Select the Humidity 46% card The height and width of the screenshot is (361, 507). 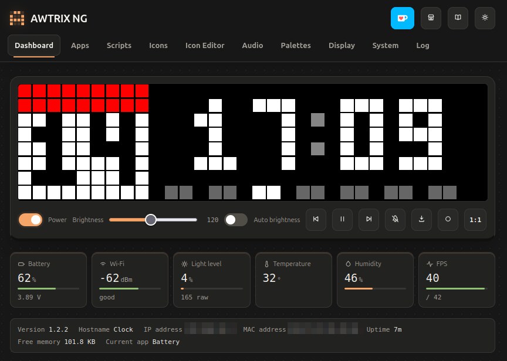coord(375,280)
